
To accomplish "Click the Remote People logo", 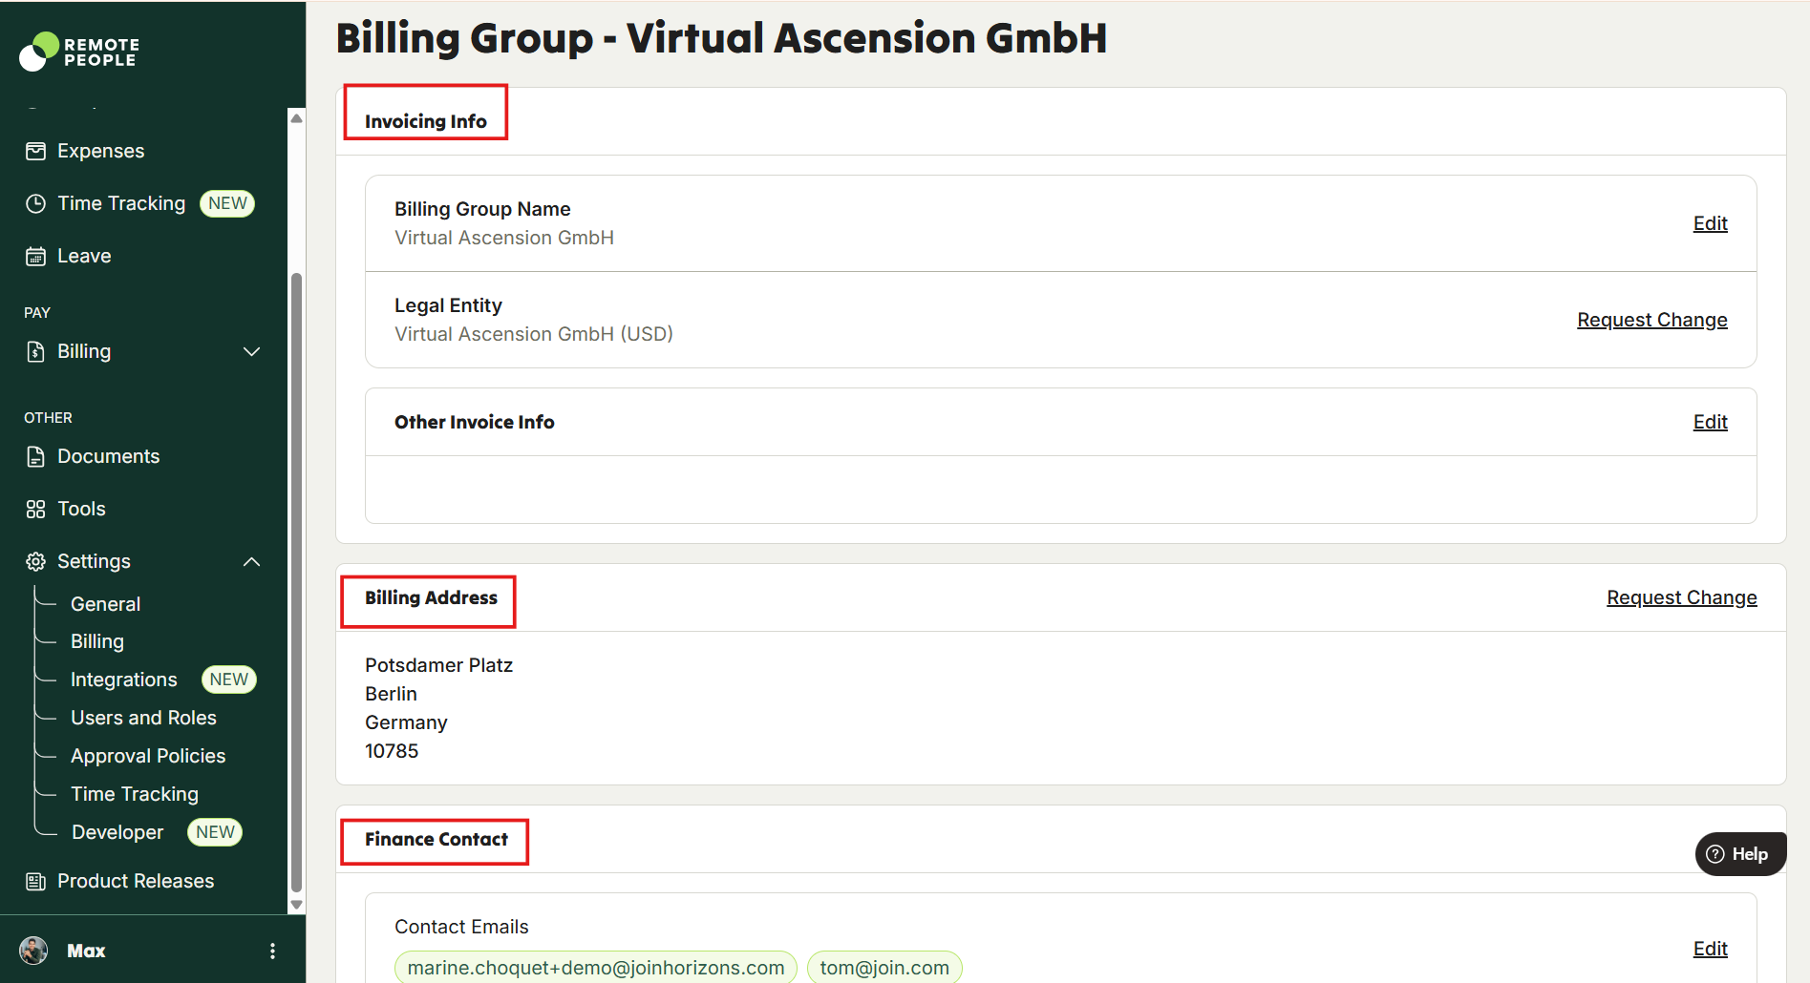I will (79, 52).
